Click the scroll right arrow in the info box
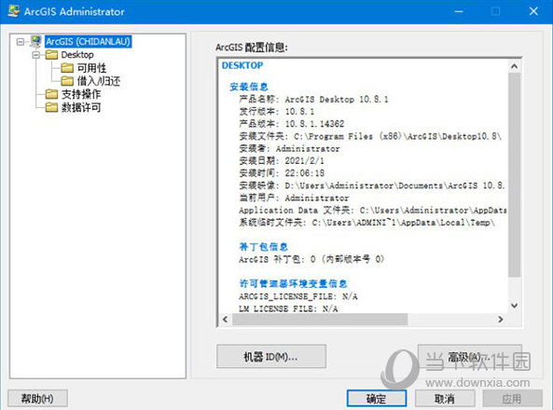553x410 pixels. 501,320
